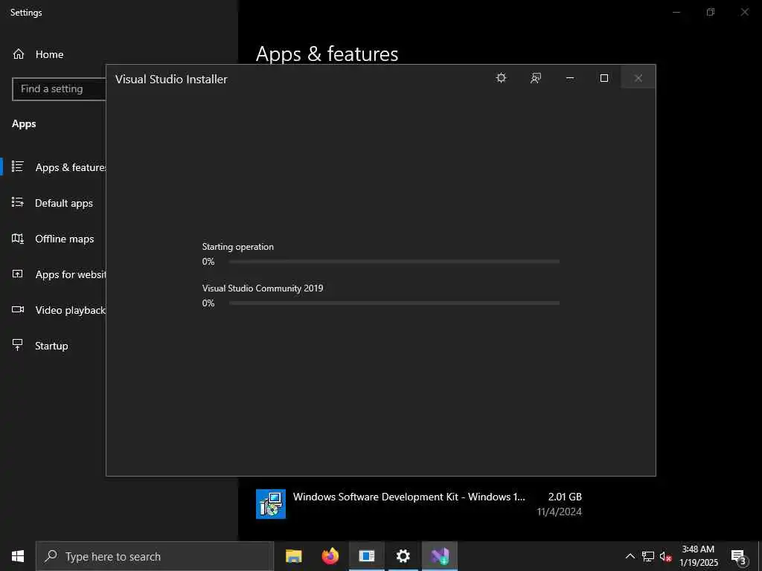Click the Offline maps icon
Screen dimensions: 762x571
(x=18, y=238)
